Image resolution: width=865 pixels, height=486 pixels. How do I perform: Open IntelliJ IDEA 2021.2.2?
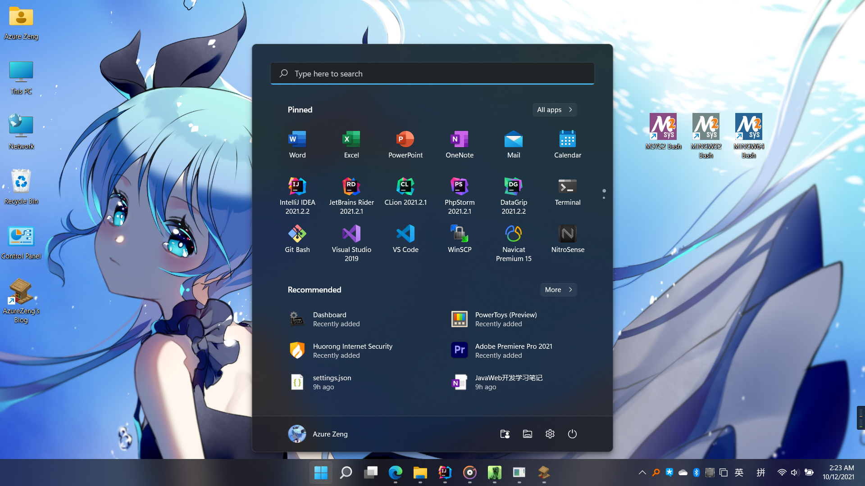point(297,191)
